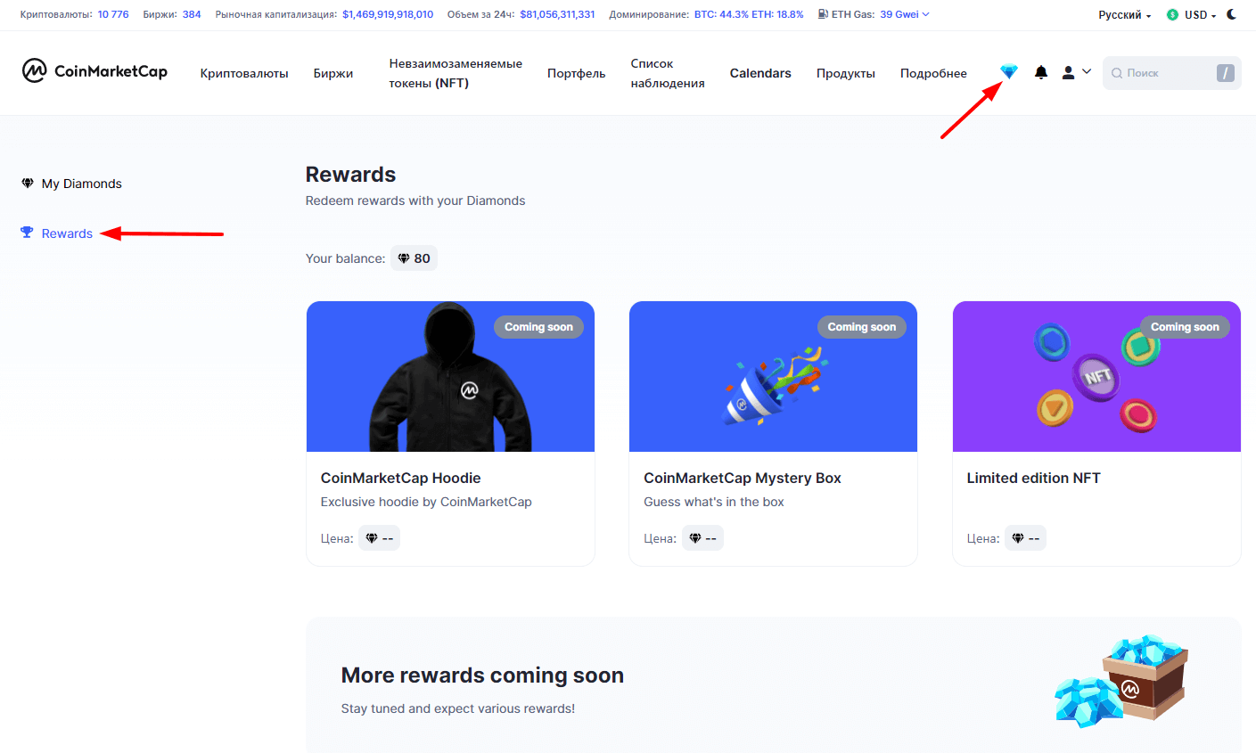This screenshot has height=753, width=1256.
Task: Open the Биржи menu
Action: click(333, 73)
